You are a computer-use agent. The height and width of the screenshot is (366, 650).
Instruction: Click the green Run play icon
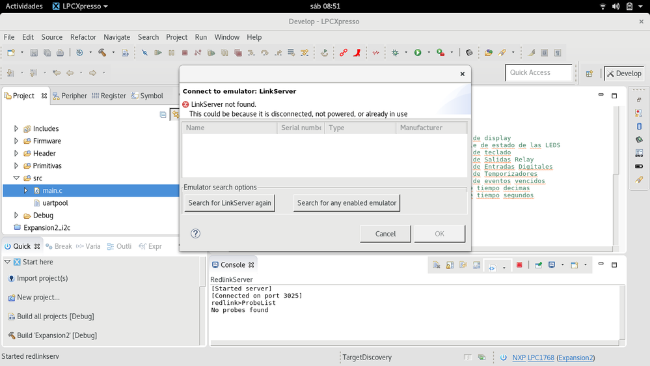pos(418,53)
